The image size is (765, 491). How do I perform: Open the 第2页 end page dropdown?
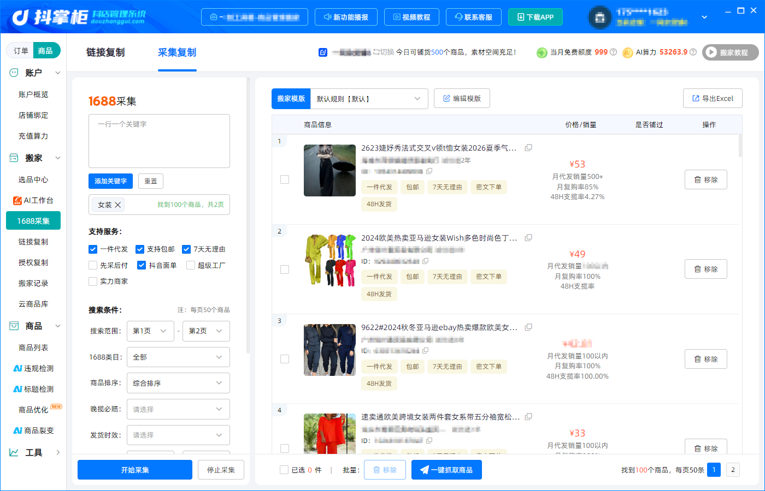click(206, 331)
